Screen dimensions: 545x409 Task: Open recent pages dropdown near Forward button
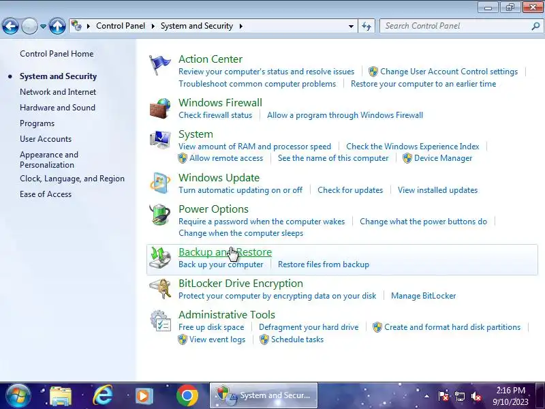pyautogui.click(x=43, y=27)
